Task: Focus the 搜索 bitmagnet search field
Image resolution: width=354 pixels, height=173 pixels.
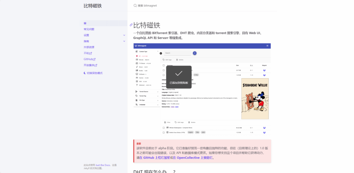Action: coord(202,6)
